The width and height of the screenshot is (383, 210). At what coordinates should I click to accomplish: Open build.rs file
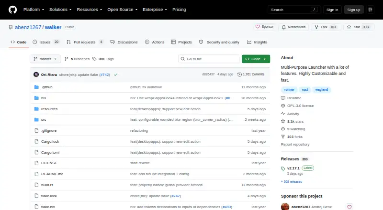pyautogui.click(x=47, y=185)
